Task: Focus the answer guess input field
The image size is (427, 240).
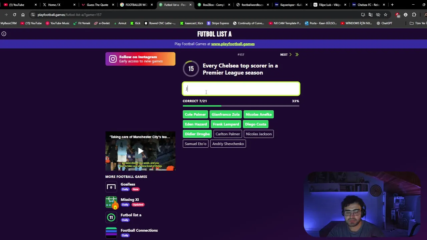Action: pyautogui.click(x=241, y=89)
